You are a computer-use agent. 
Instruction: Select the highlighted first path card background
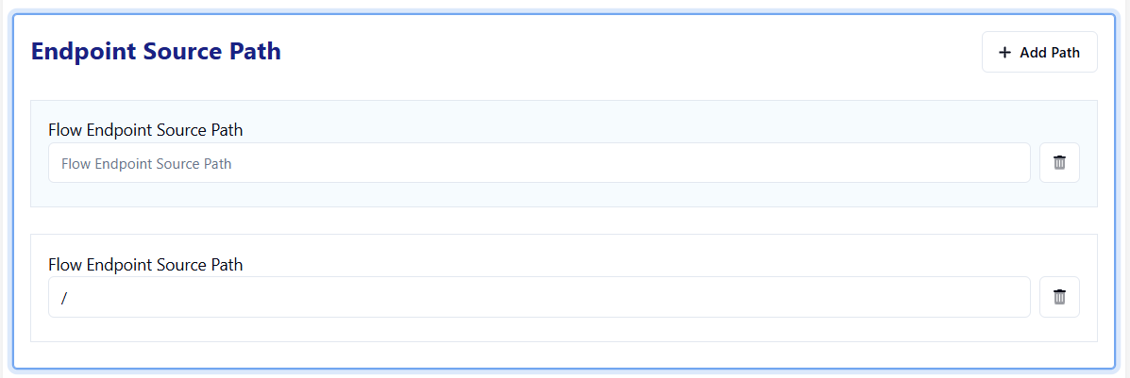coord(566,195)
